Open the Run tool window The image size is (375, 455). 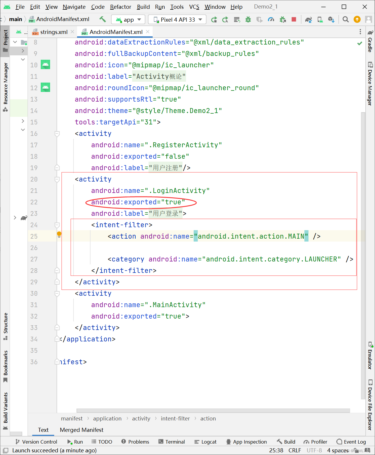click(75, 442)
